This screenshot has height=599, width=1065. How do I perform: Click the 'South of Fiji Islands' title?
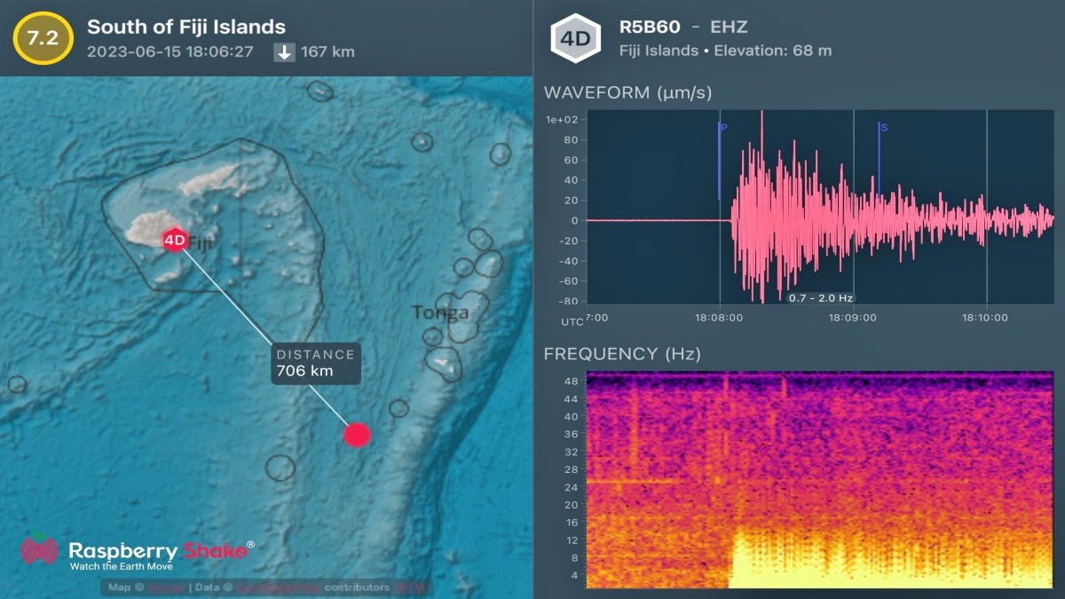pyautogui.click(x=186, y=28)
